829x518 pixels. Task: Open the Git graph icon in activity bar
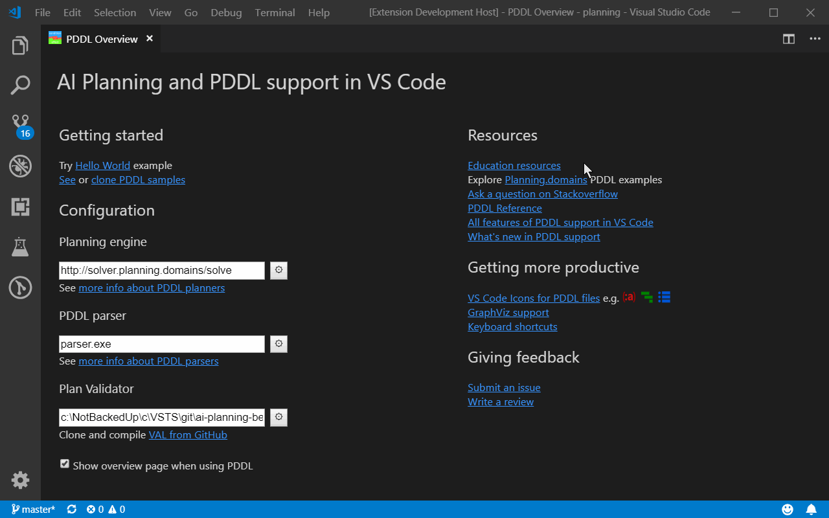pos(20,287)
